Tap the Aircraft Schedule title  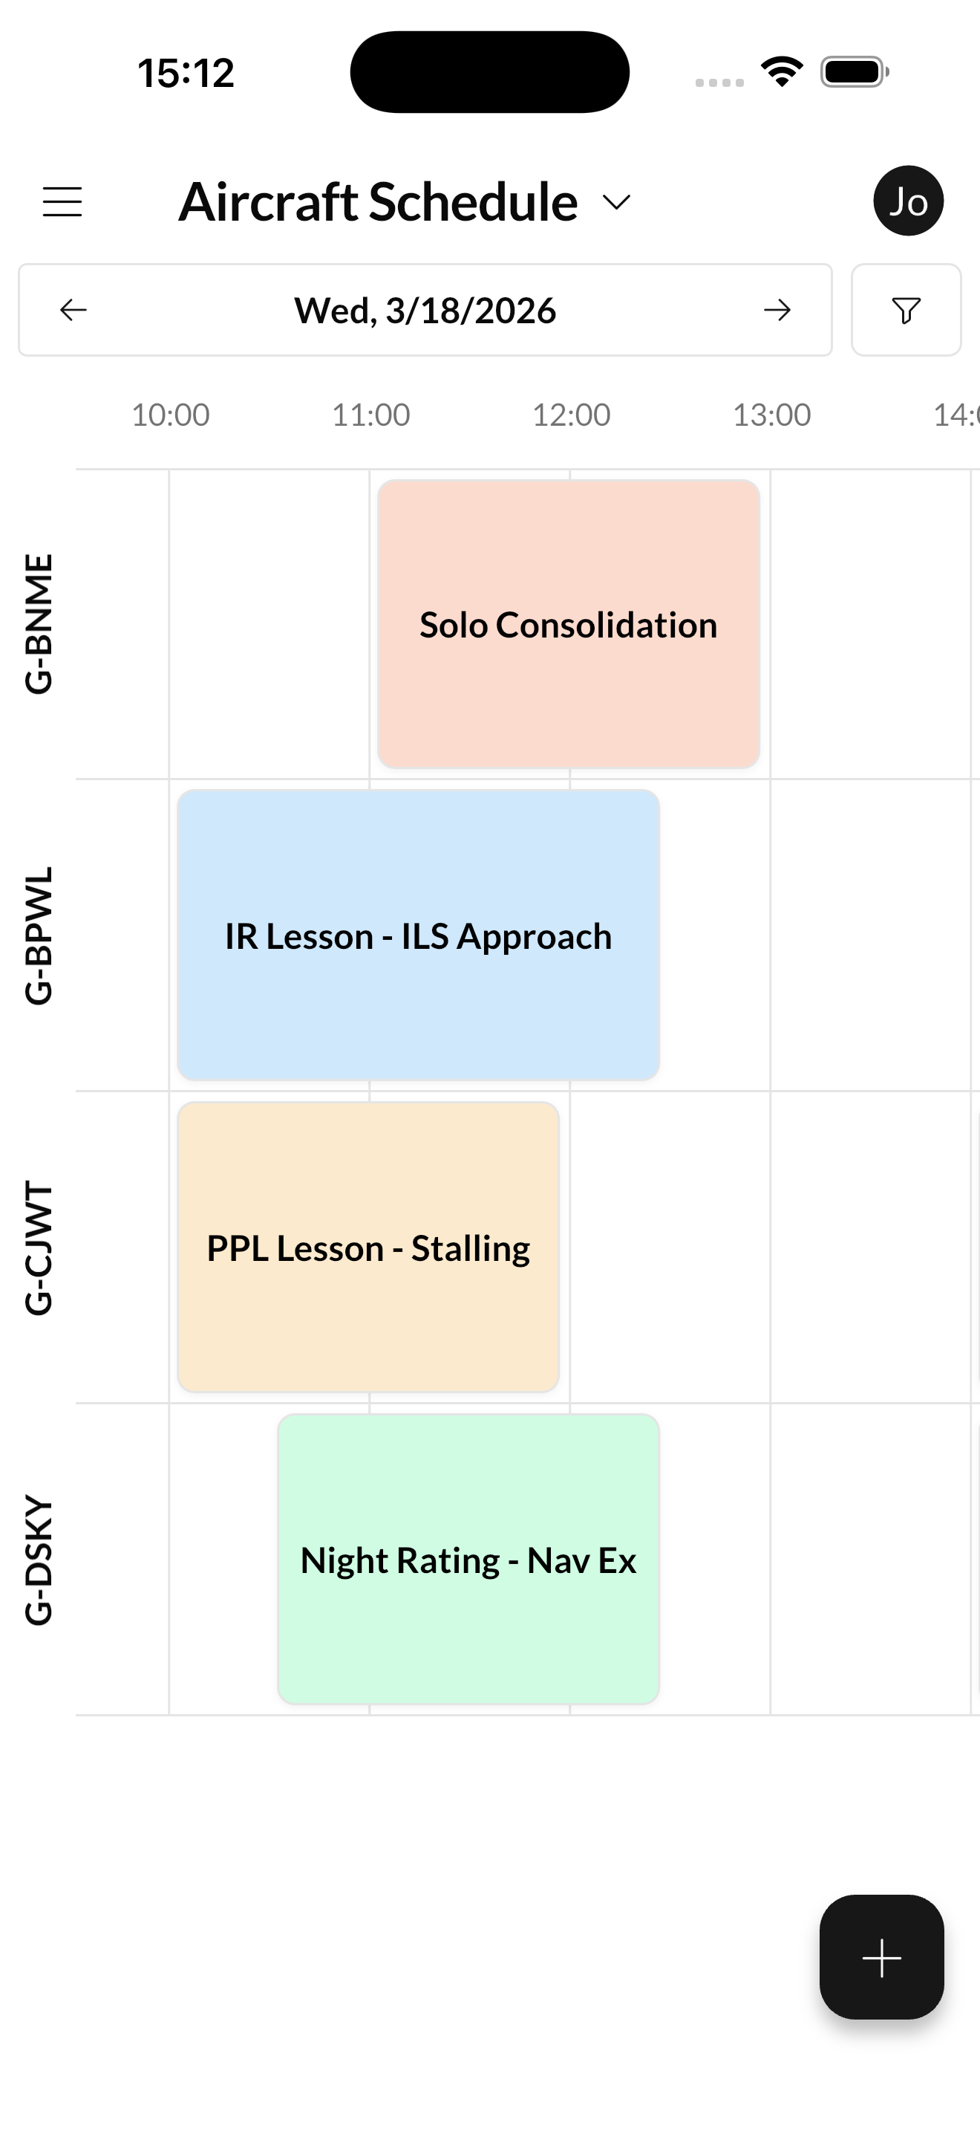(x=378, y=202)
